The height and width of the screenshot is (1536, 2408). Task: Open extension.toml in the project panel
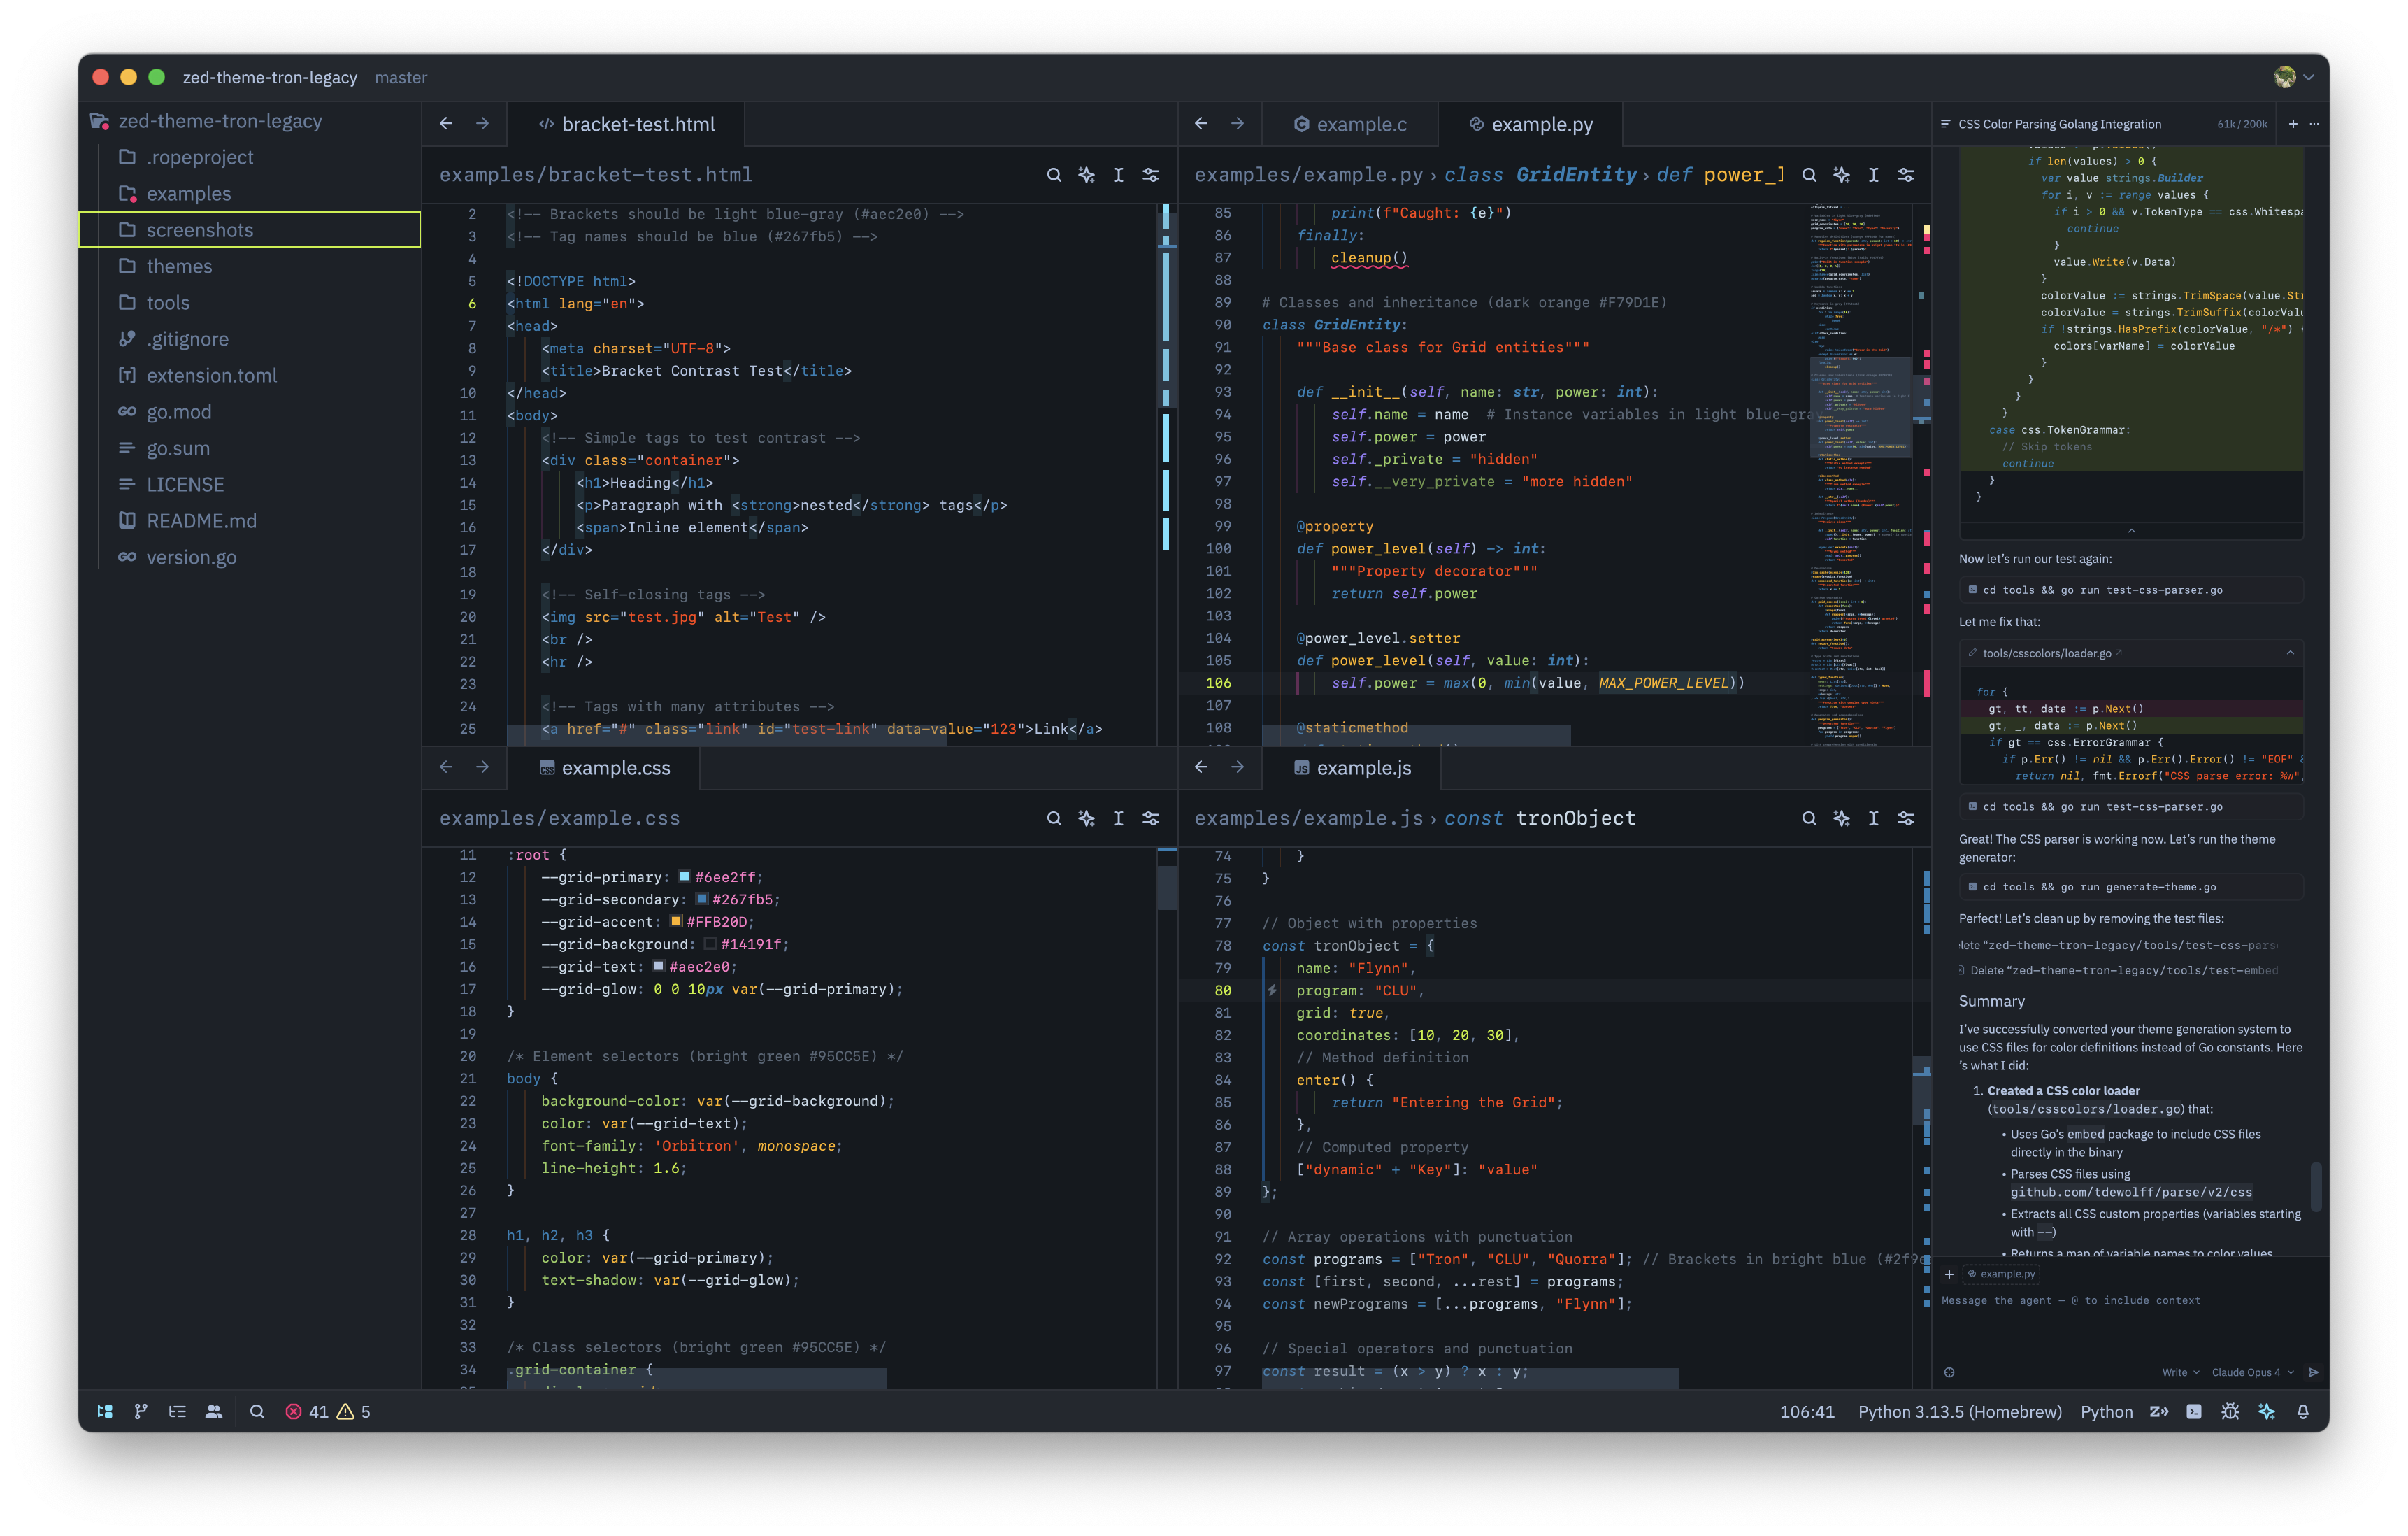[x=249, y=375]
